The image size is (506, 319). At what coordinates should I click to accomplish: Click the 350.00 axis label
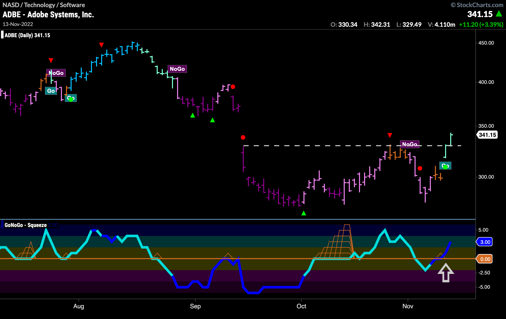tap(486, 126)
